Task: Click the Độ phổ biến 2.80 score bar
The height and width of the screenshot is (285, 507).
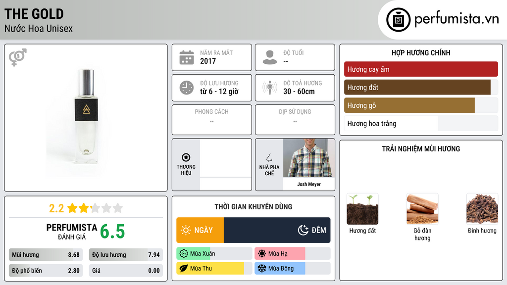Action: (x=46, y=271)
